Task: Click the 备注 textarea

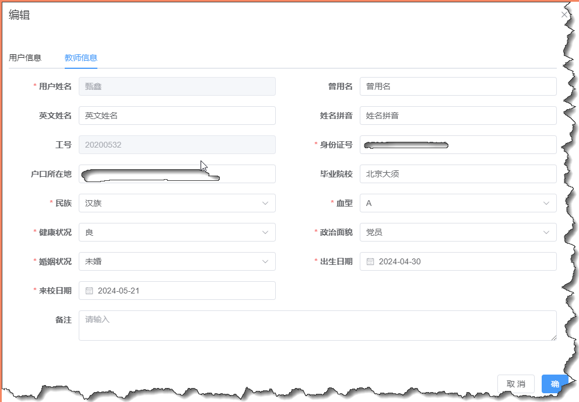Action: pos(317,325)
